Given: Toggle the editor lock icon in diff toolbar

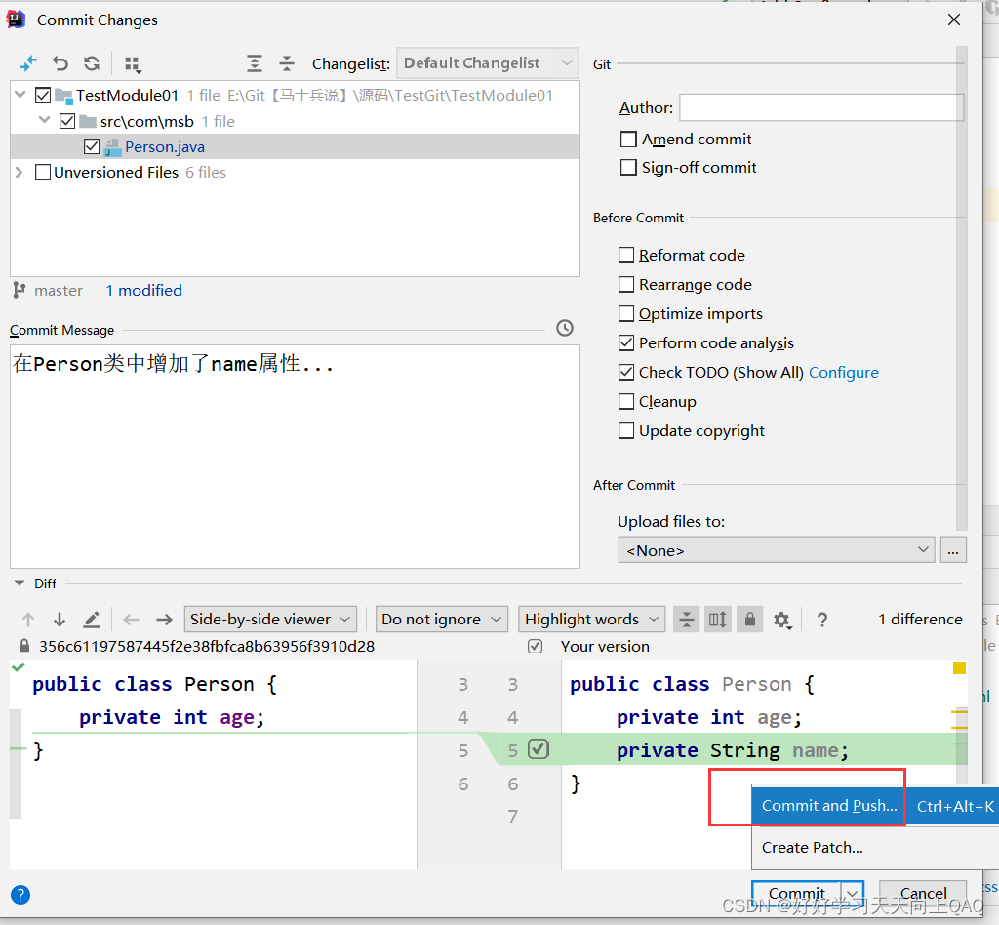Looking at the screenshot, I should pyautogui.click(x=750, y=620).
